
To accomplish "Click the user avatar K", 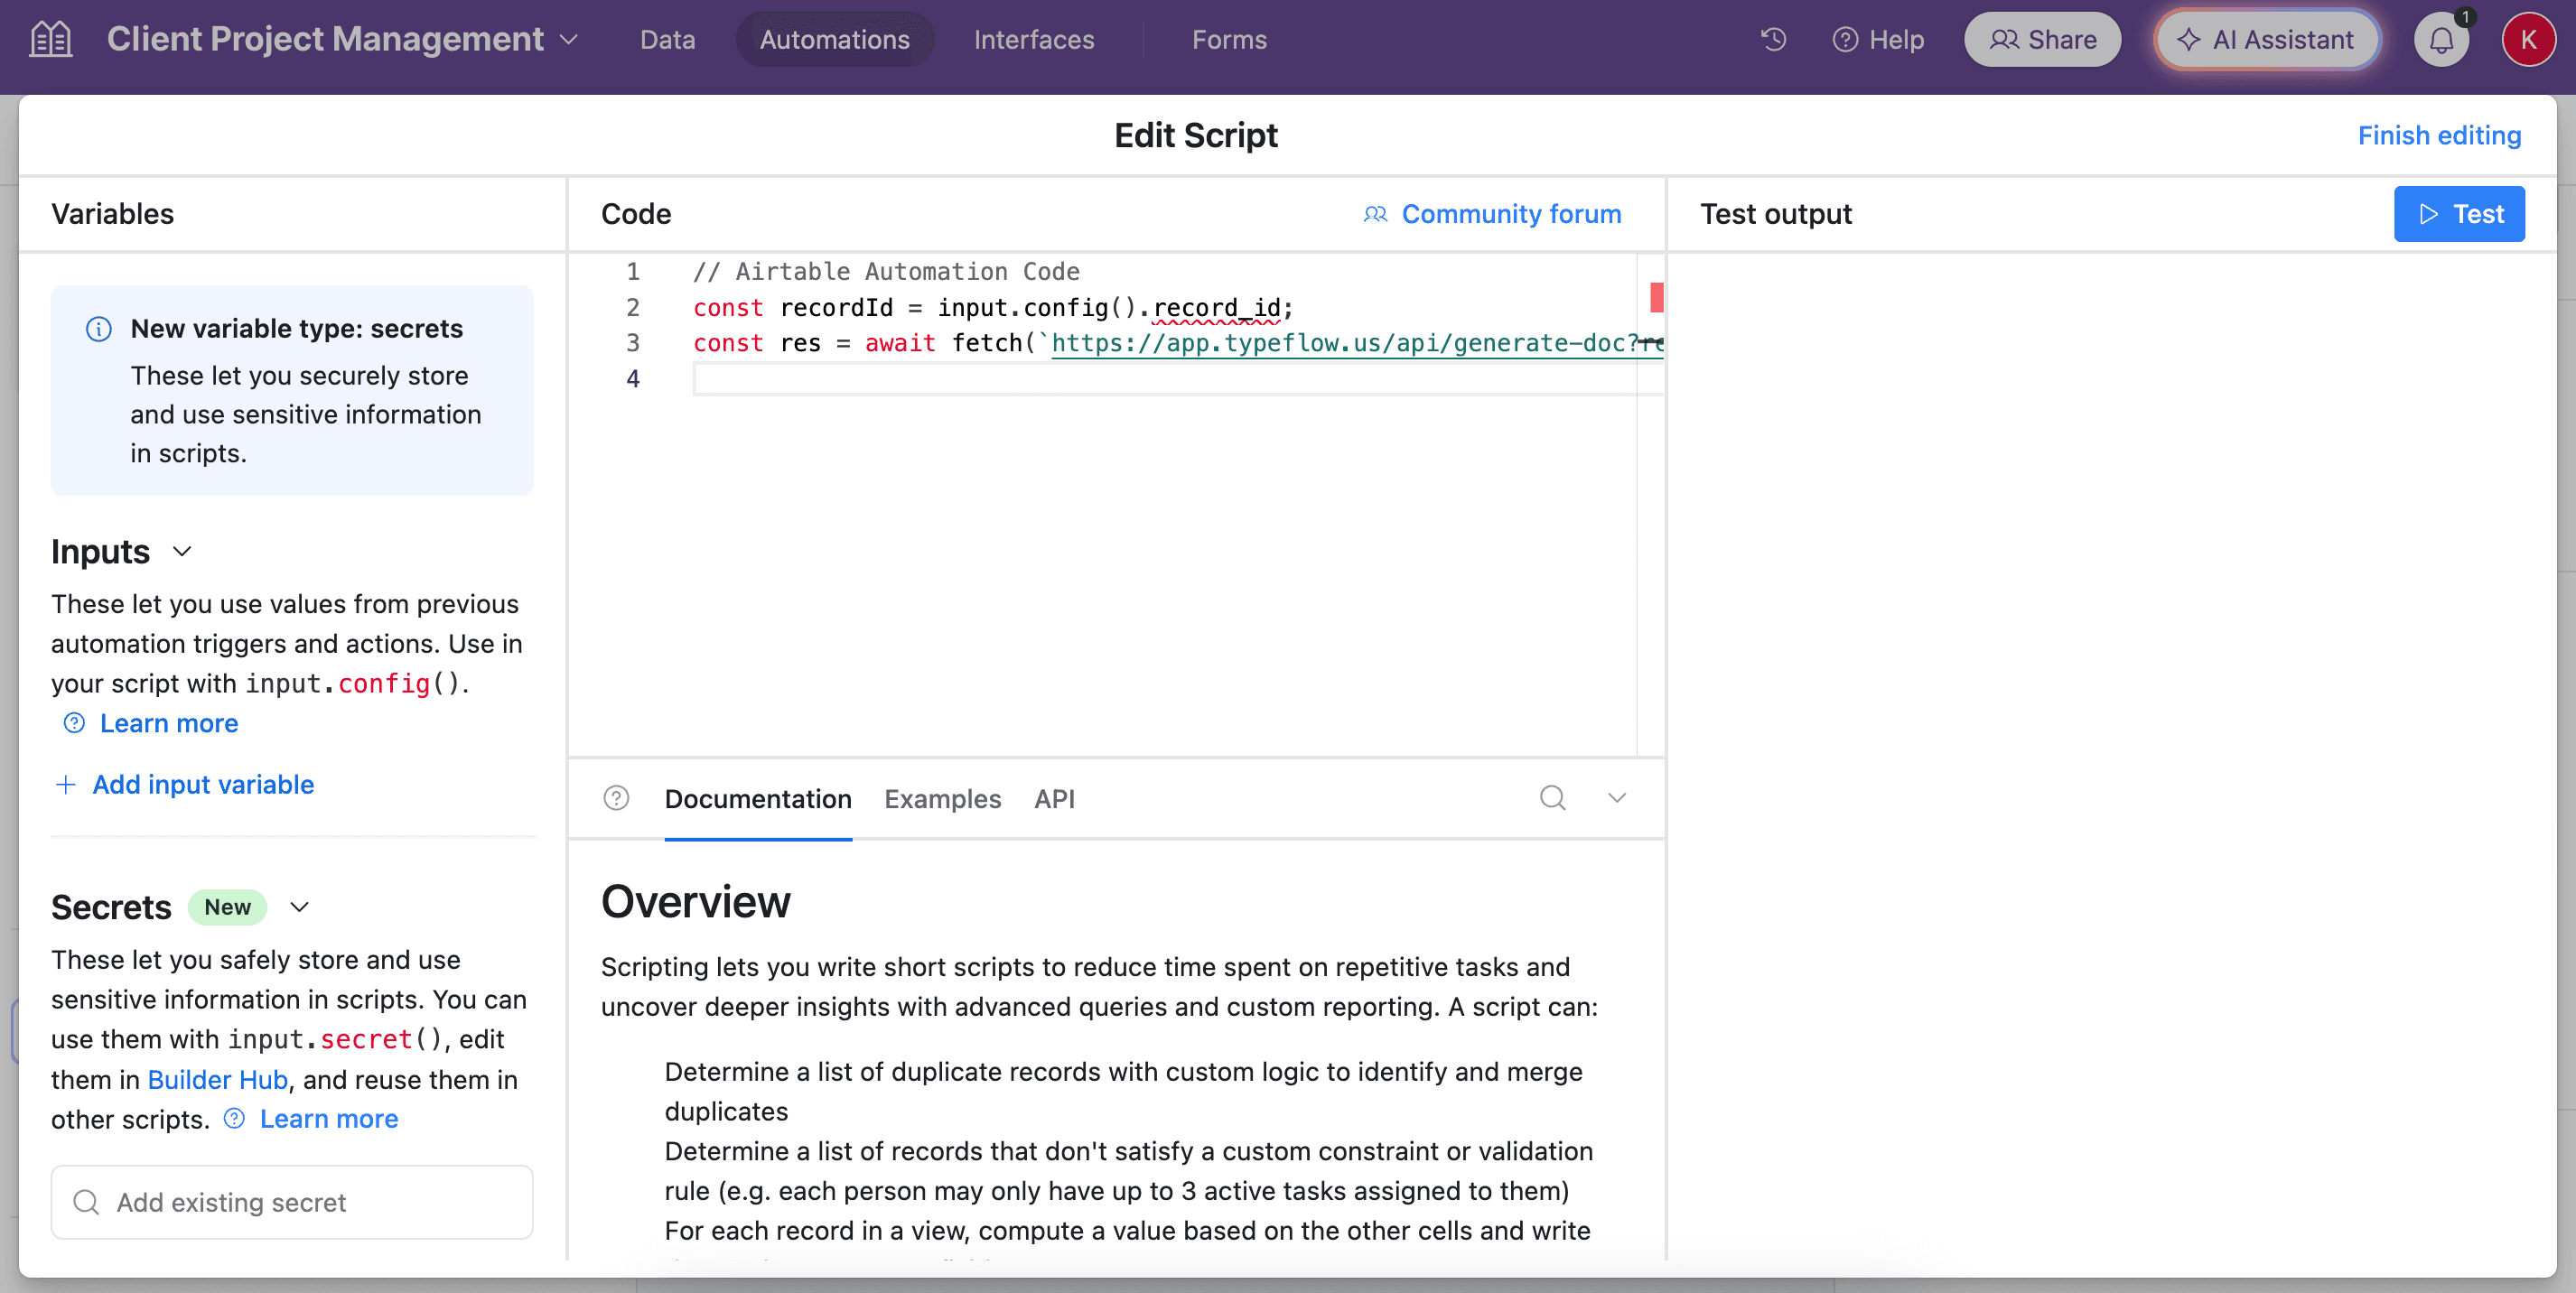I will point(2528,39).
